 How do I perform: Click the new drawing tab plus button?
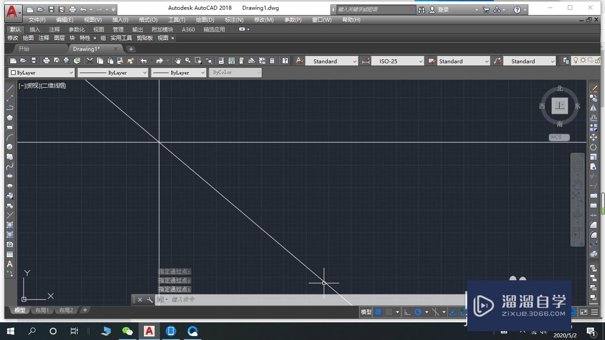point(131,49)
